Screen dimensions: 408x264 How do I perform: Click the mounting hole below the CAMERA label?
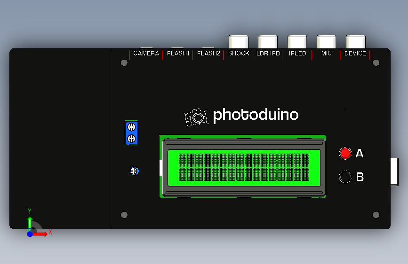124,62
